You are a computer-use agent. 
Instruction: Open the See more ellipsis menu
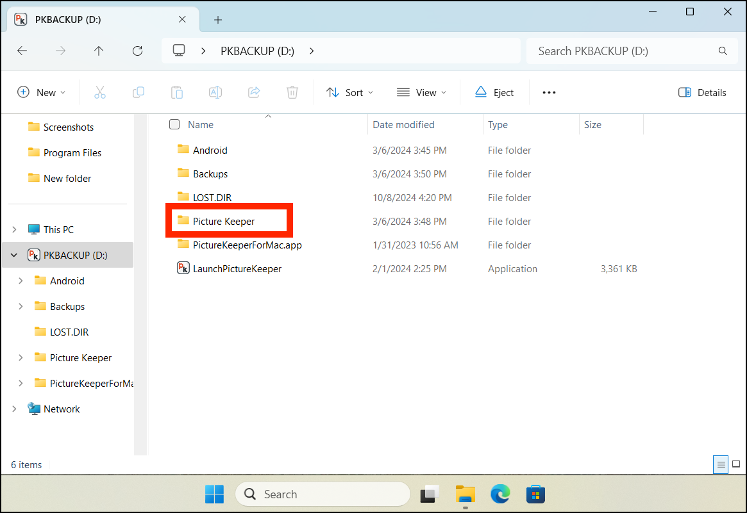coord(549,92)
